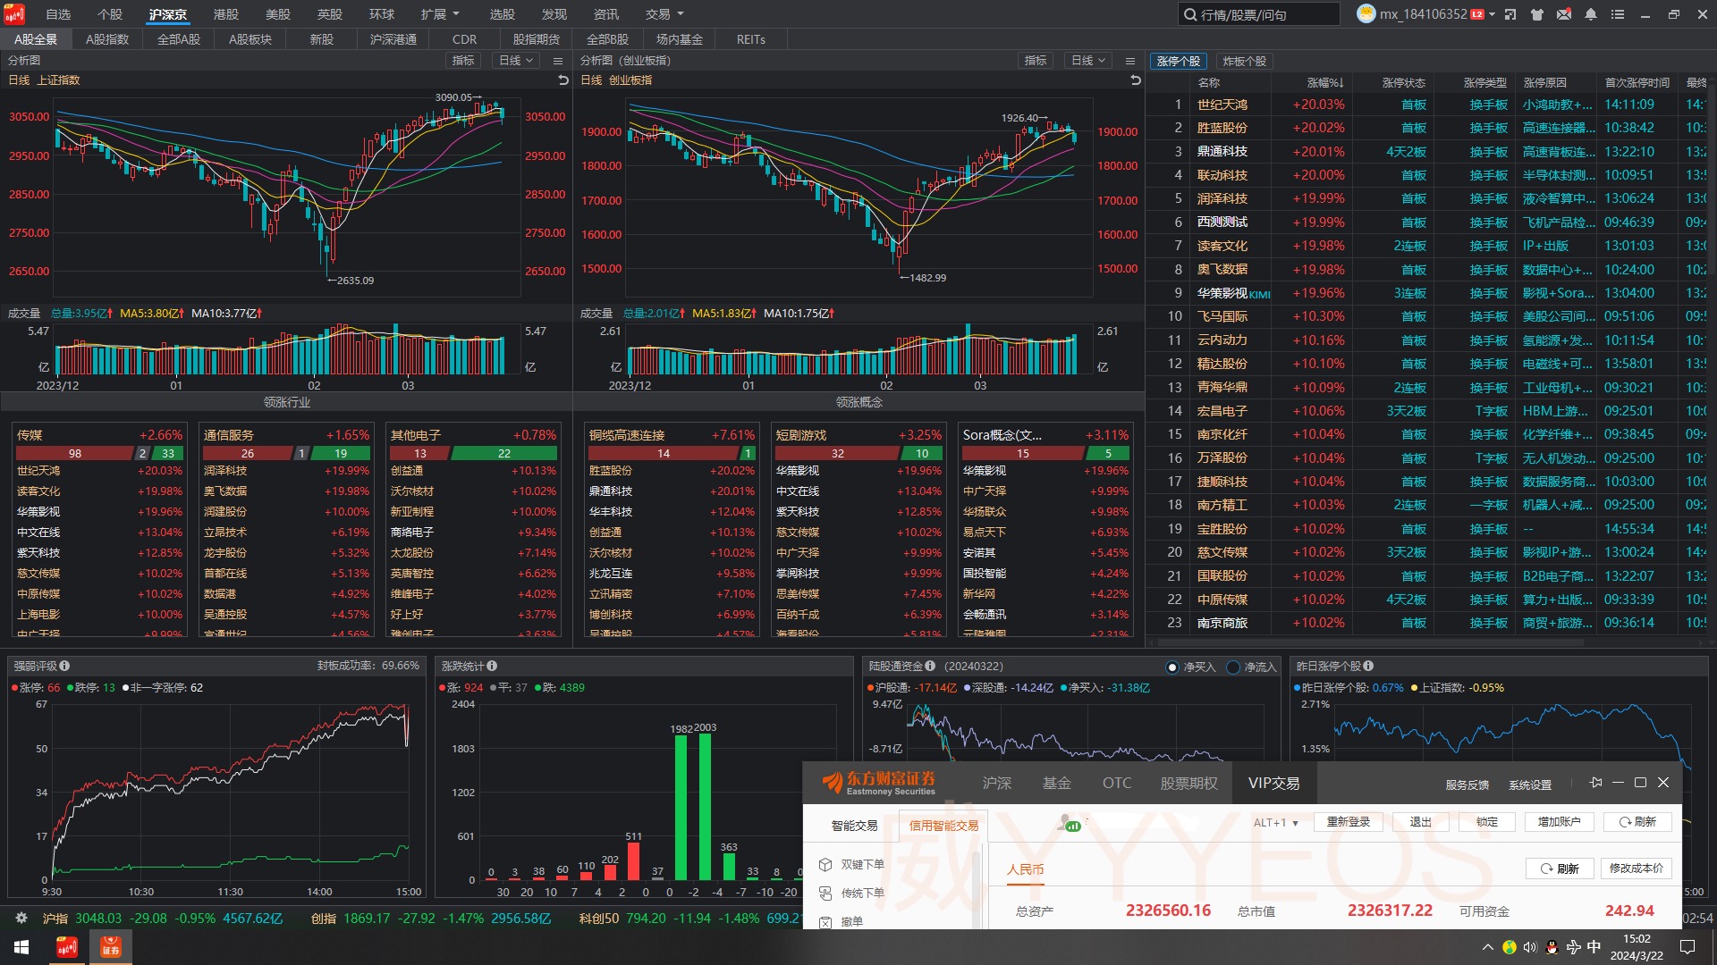
Task: Switch to the 沪深港通 tab
Action: tap(393, 39)
